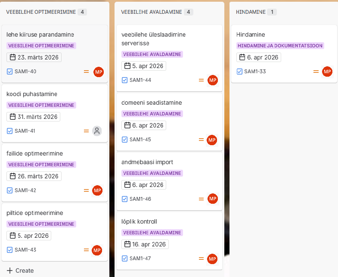Click the Create button below the cards

pyautogui.click(x=20, y=271)
